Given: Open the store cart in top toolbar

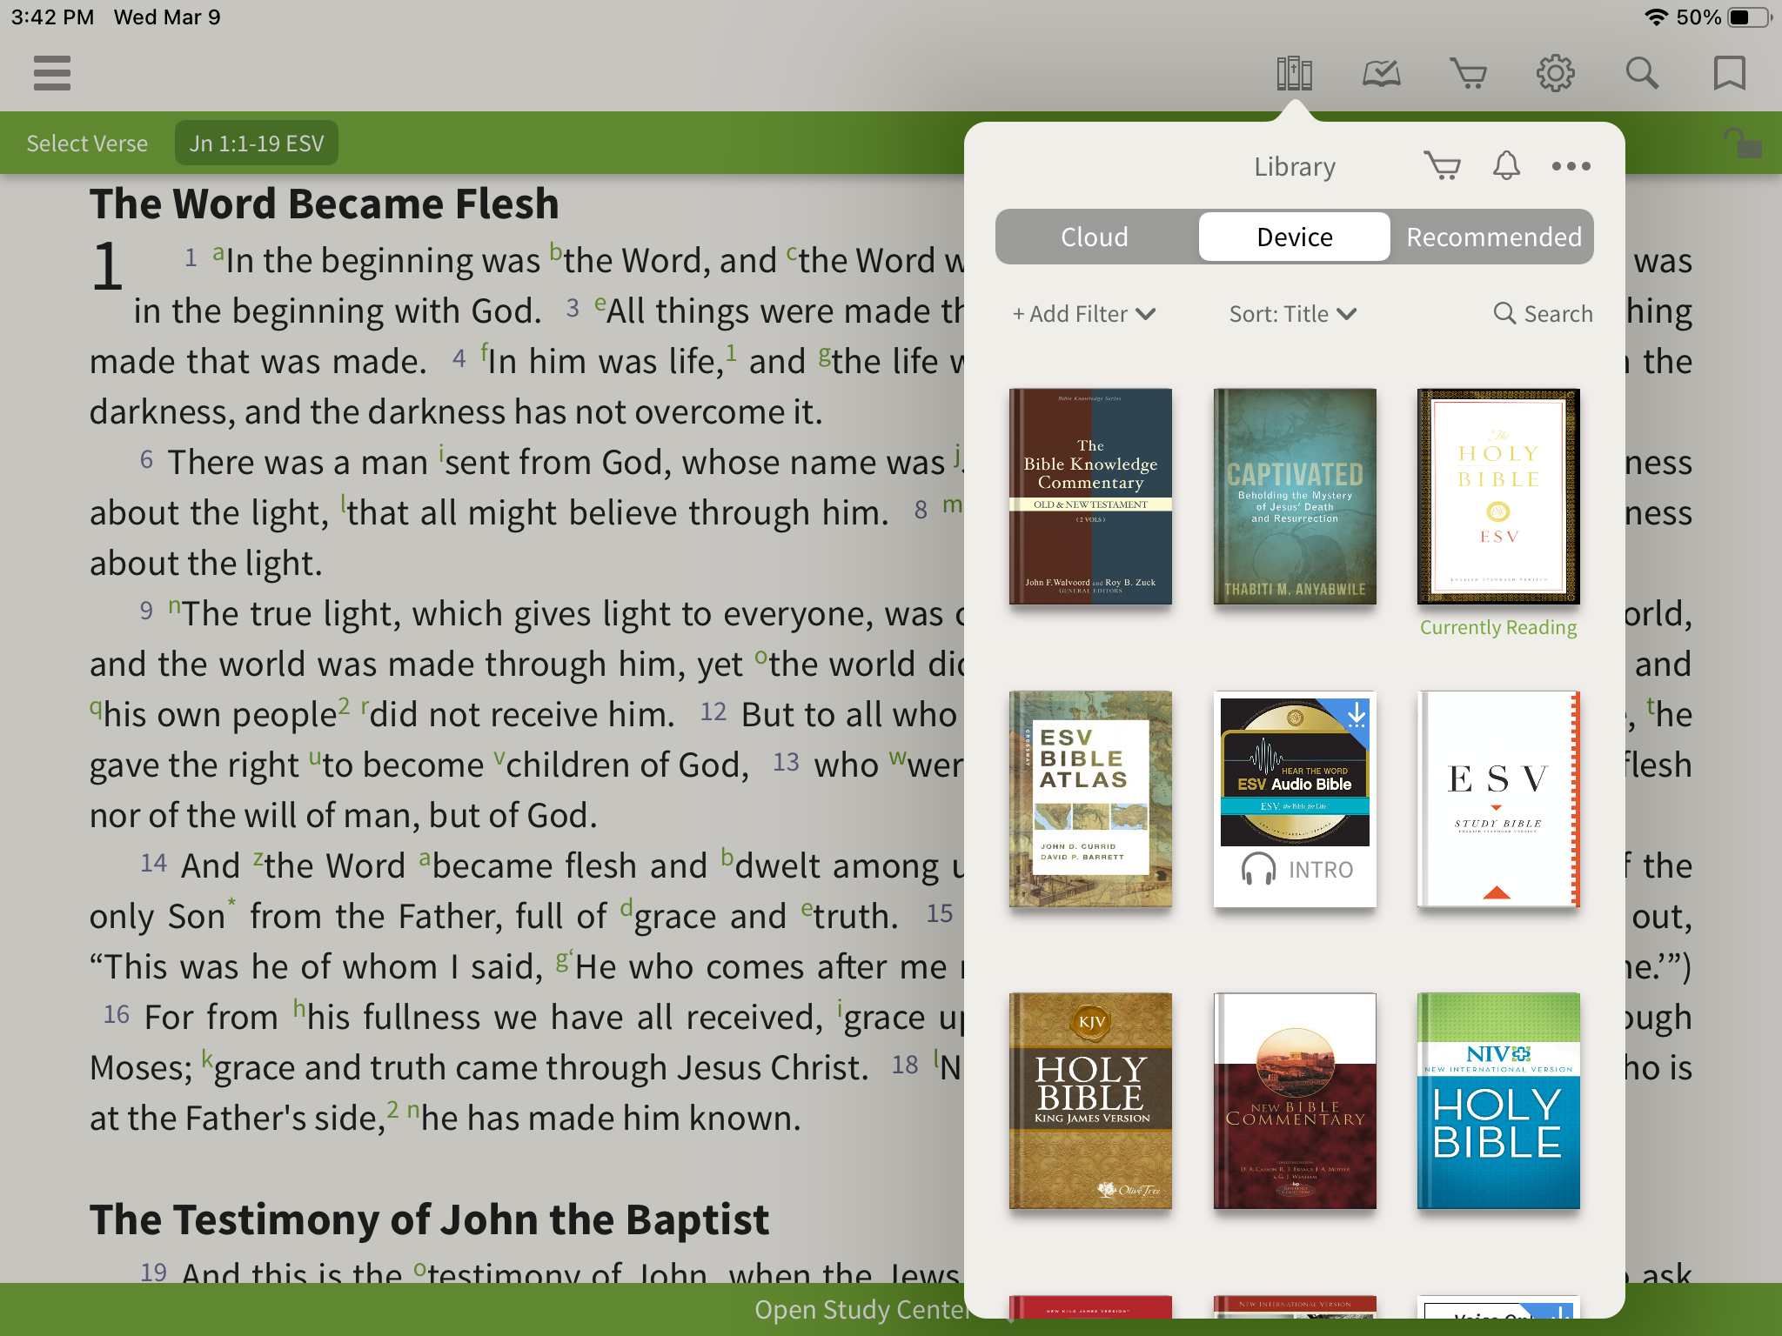Looking at the screenshot, I should pos(1468,73).
